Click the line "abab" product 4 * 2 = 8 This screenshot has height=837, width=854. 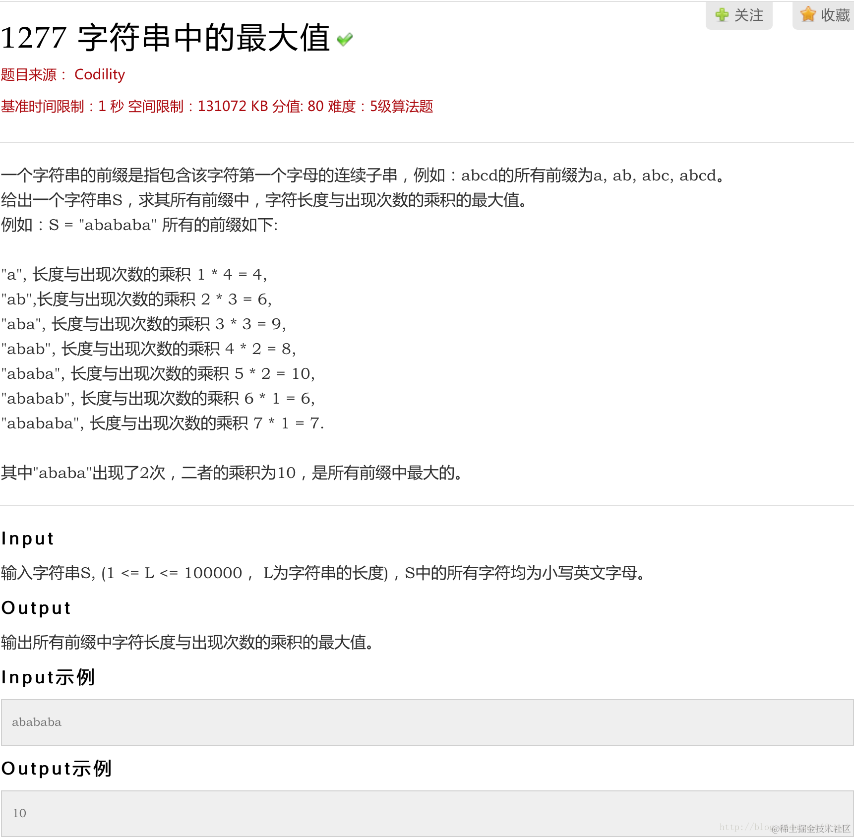click(x=149, y=349)
